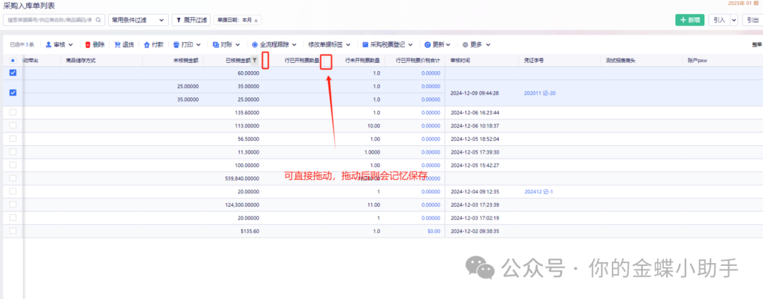Click the document search input field

point(49,20)
